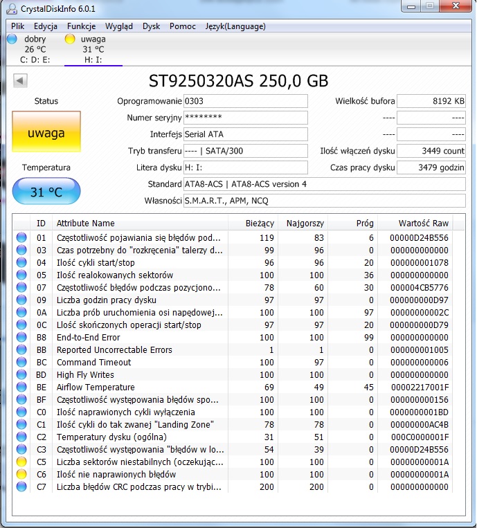Click blue status dot for attribute 05

coord(21,275)
